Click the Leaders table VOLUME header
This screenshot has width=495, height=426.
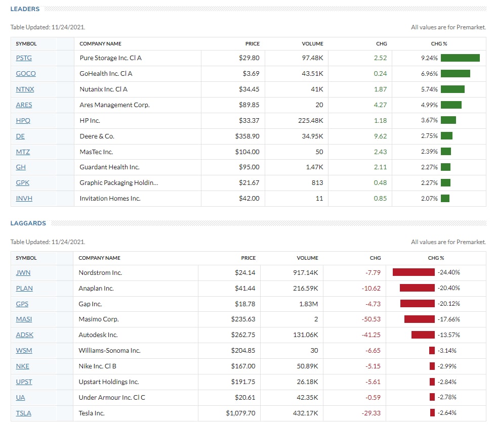pos(312,44)
